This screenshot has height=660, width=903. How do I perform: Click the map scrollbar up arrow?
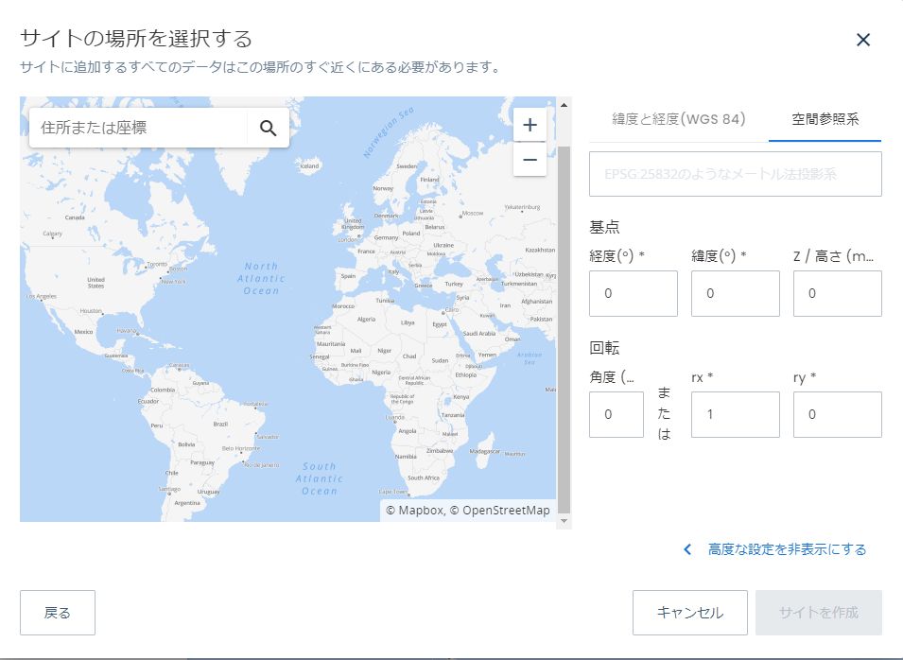(x=564, y=105)
